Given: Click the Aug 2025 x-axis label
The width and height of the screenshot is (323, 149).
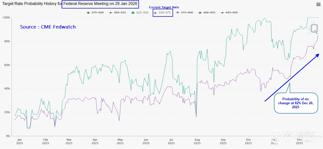Looking at the screenshot, I should coord(197,141).
